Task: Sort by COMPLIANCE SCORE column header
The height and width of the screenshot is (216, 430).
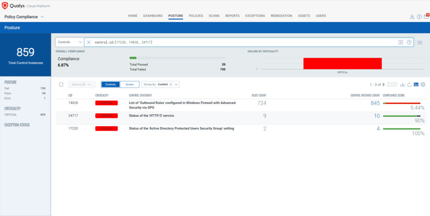Action: (394, 95)
